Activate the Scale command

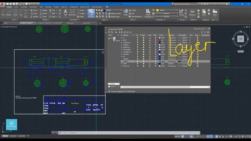tap(43, 16)
